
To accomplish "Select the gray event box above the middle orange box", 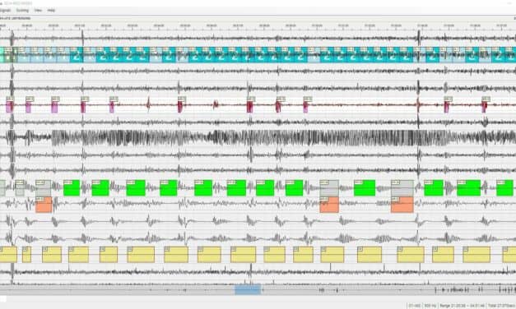I will pyautogui.click(x=329, y=188).
